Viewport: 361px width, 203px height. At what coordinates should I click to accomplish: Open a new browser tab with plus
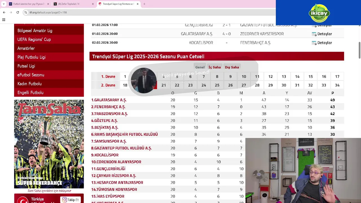point(144,4)
